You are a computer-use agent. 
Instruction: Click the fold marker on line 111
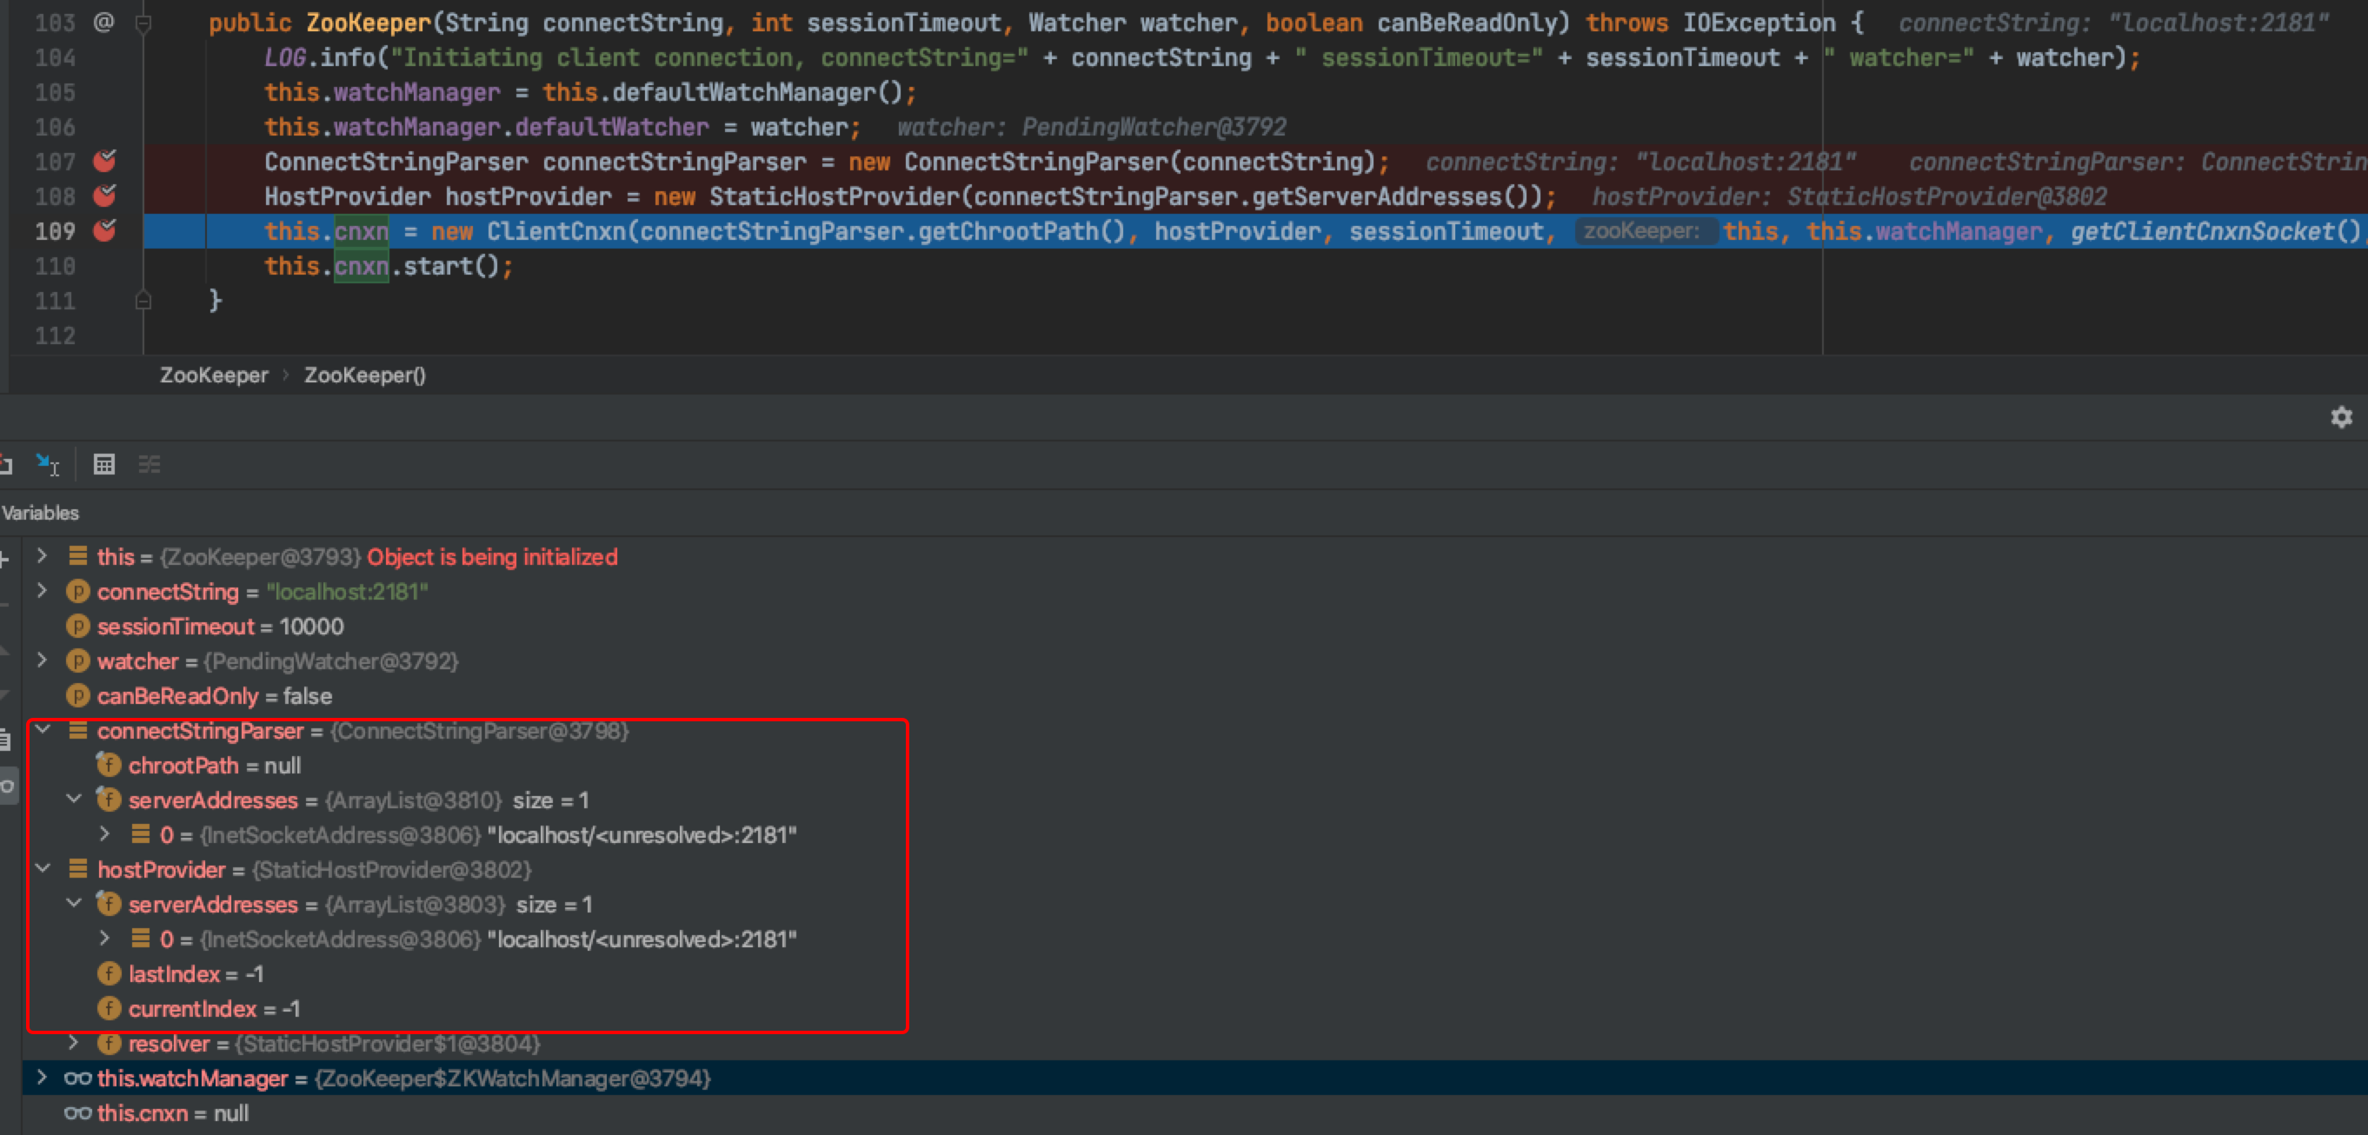[143, 301]
